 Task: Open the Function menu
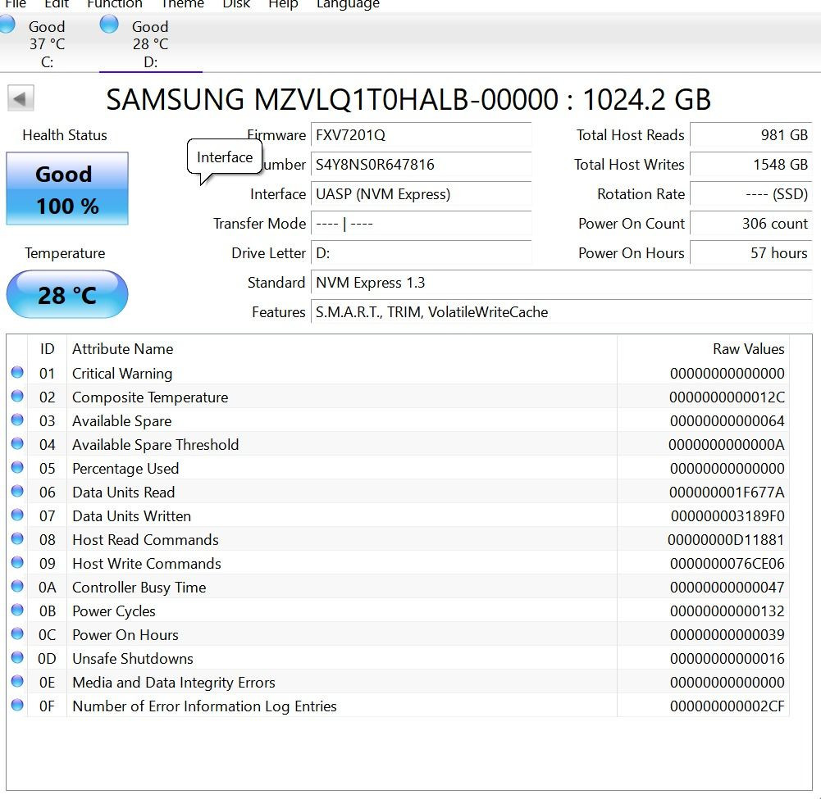tap(115, 4)
